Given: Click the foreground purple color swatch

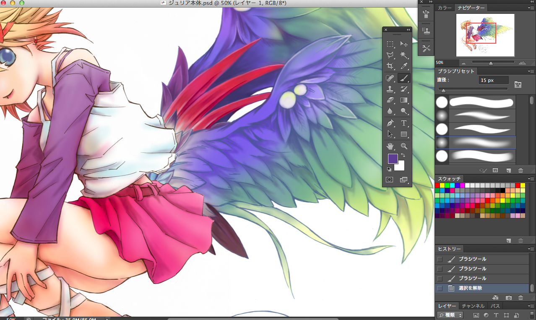Looking at the screenshot, I should tap(393, 159).
